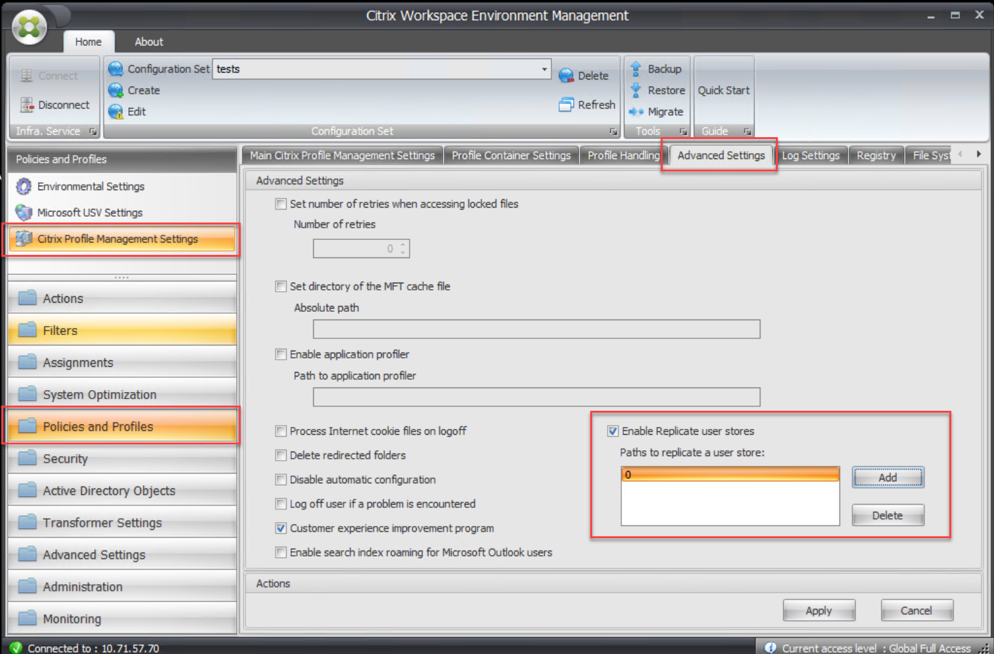Click the Backup tool icon
Viewport: 994px width, 654px height.
[x=636, y=69]
